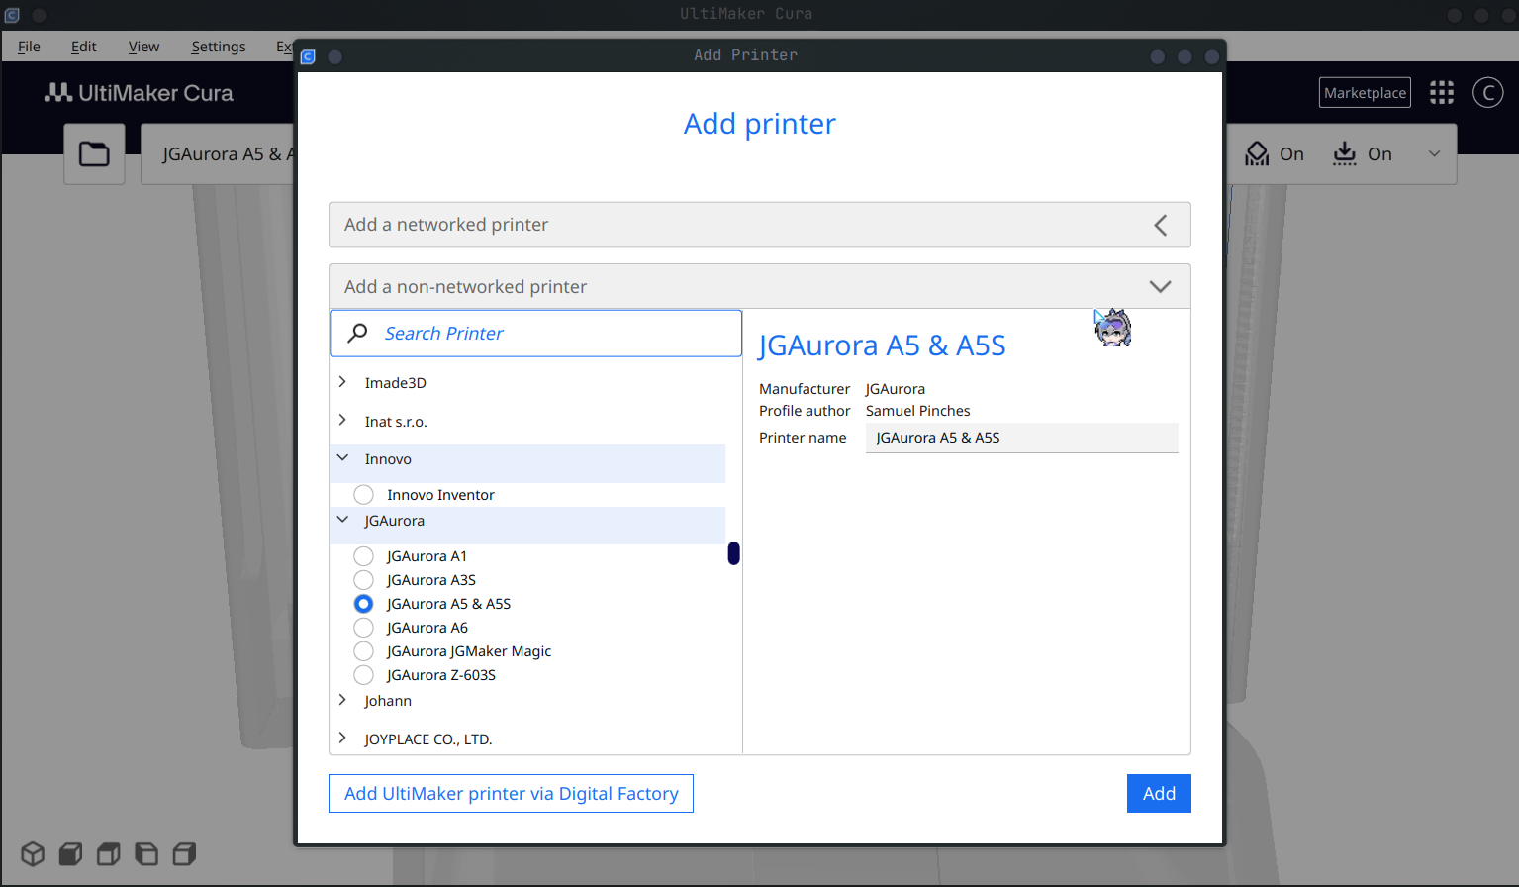Open the Marketplace button
Viewport: 1519px width, 887px height.
[1365, 92]
